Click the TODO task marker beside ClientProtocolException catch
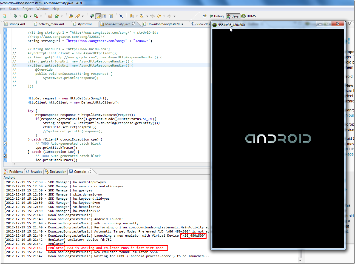Image resolution: width=355 pixels, height=264 pixels. tap(5, 144)
